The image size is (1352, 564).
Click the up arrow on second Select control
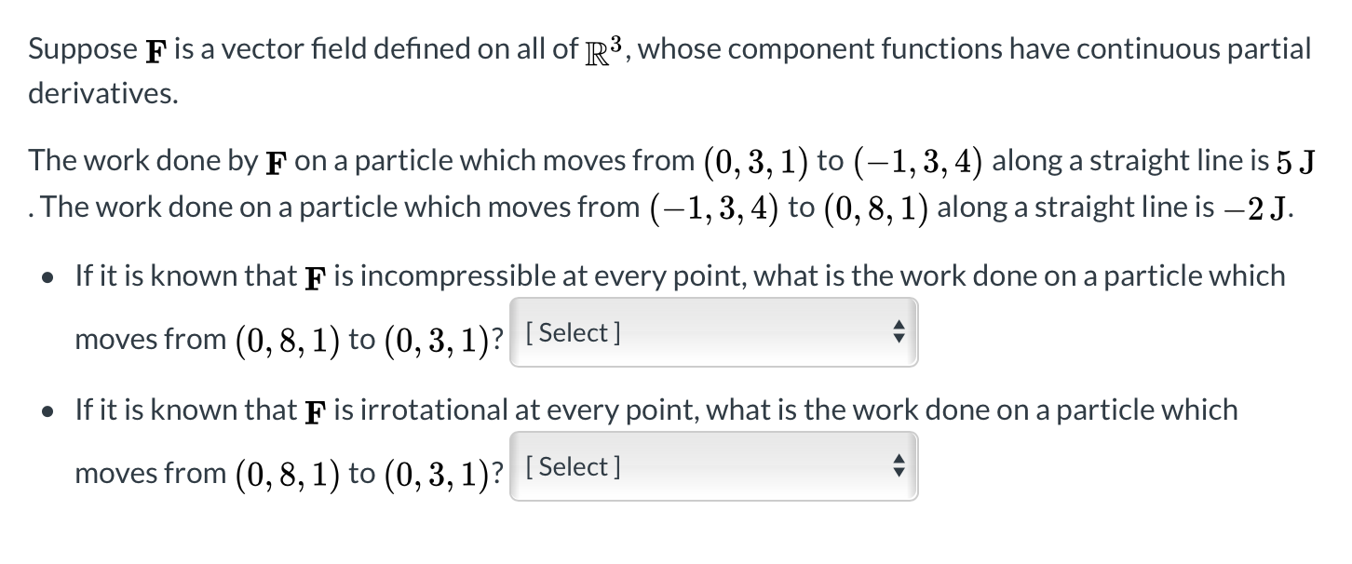click(897, 461)
